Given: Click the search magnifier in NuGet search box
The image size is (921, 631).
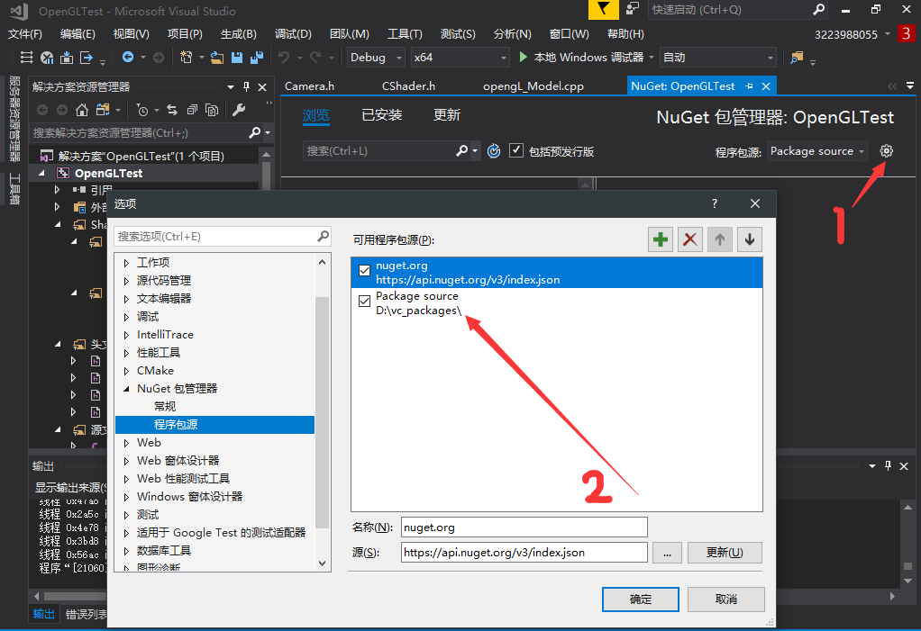Looking at the screenshot, I should [461, 150].
